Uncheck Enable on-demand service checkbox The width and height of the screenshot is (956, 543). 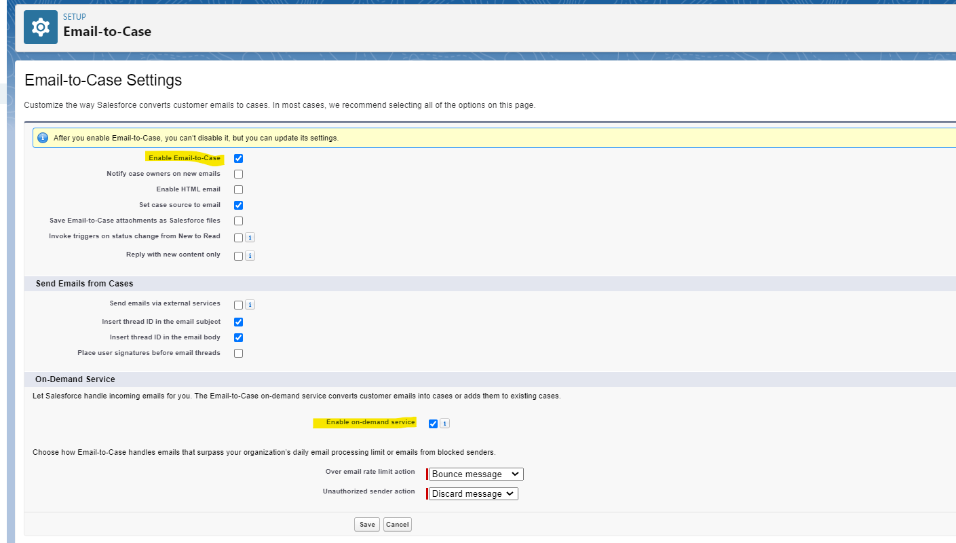(x=433, y=424)
